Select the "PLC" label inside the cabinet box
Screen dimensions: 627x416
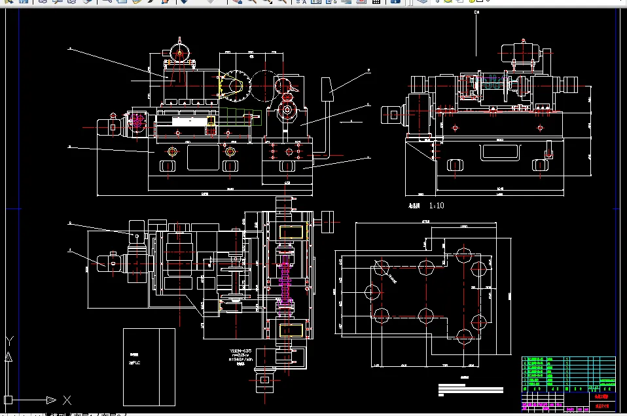(135, 363)
